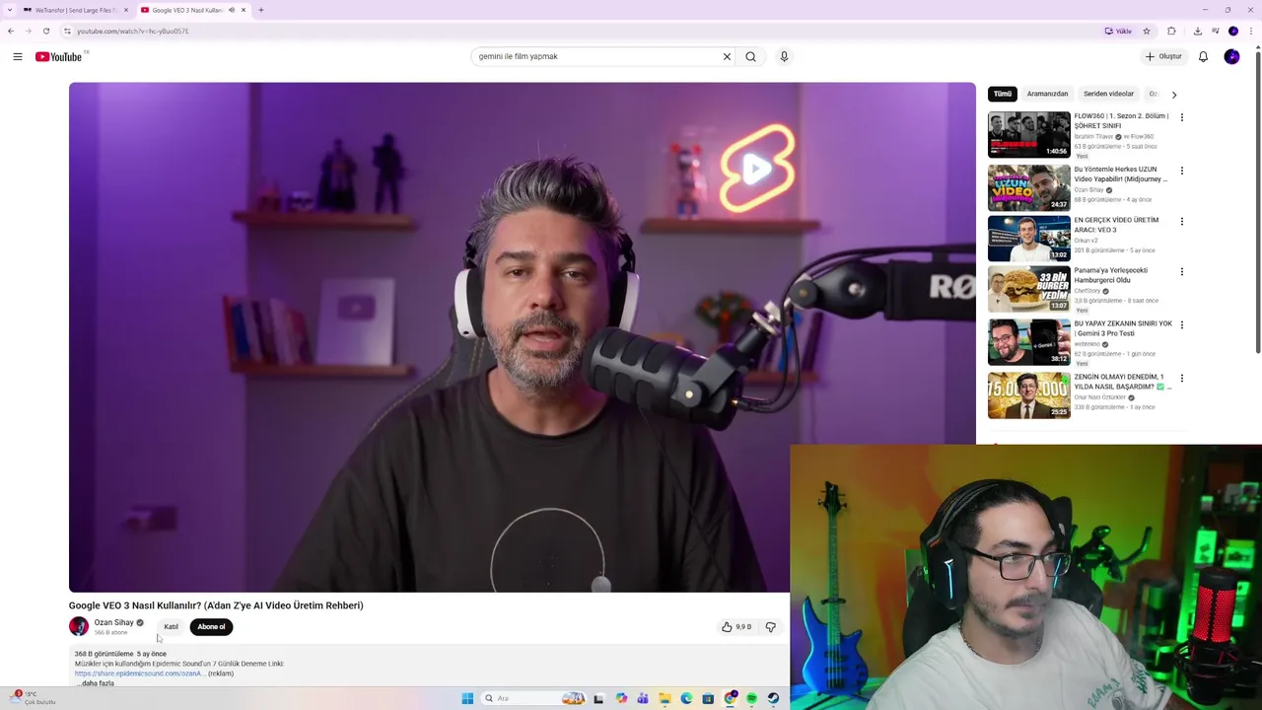Open the Ozan Sihay channel avatar
Viewport: 1262px width, 710px height.
pyautogui.click(x=79, y=626)
